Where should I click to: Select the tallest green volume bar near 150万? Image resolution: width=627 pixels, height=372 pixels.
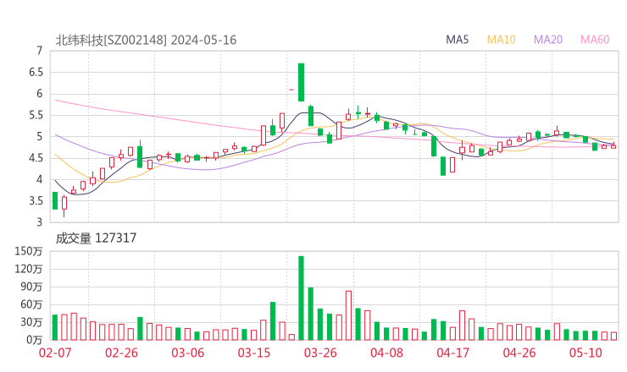[x=301, y=298]
